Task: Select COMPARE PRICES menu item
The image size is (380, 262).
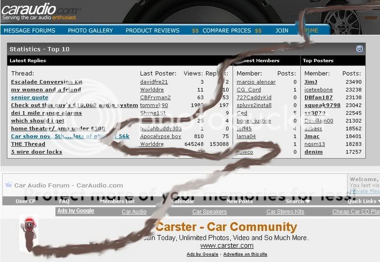Action: (227, 30)
